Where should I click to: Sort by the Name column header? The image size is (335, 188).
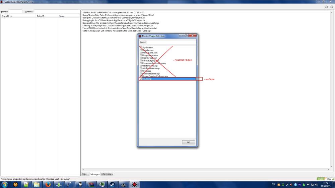(69, 16)
